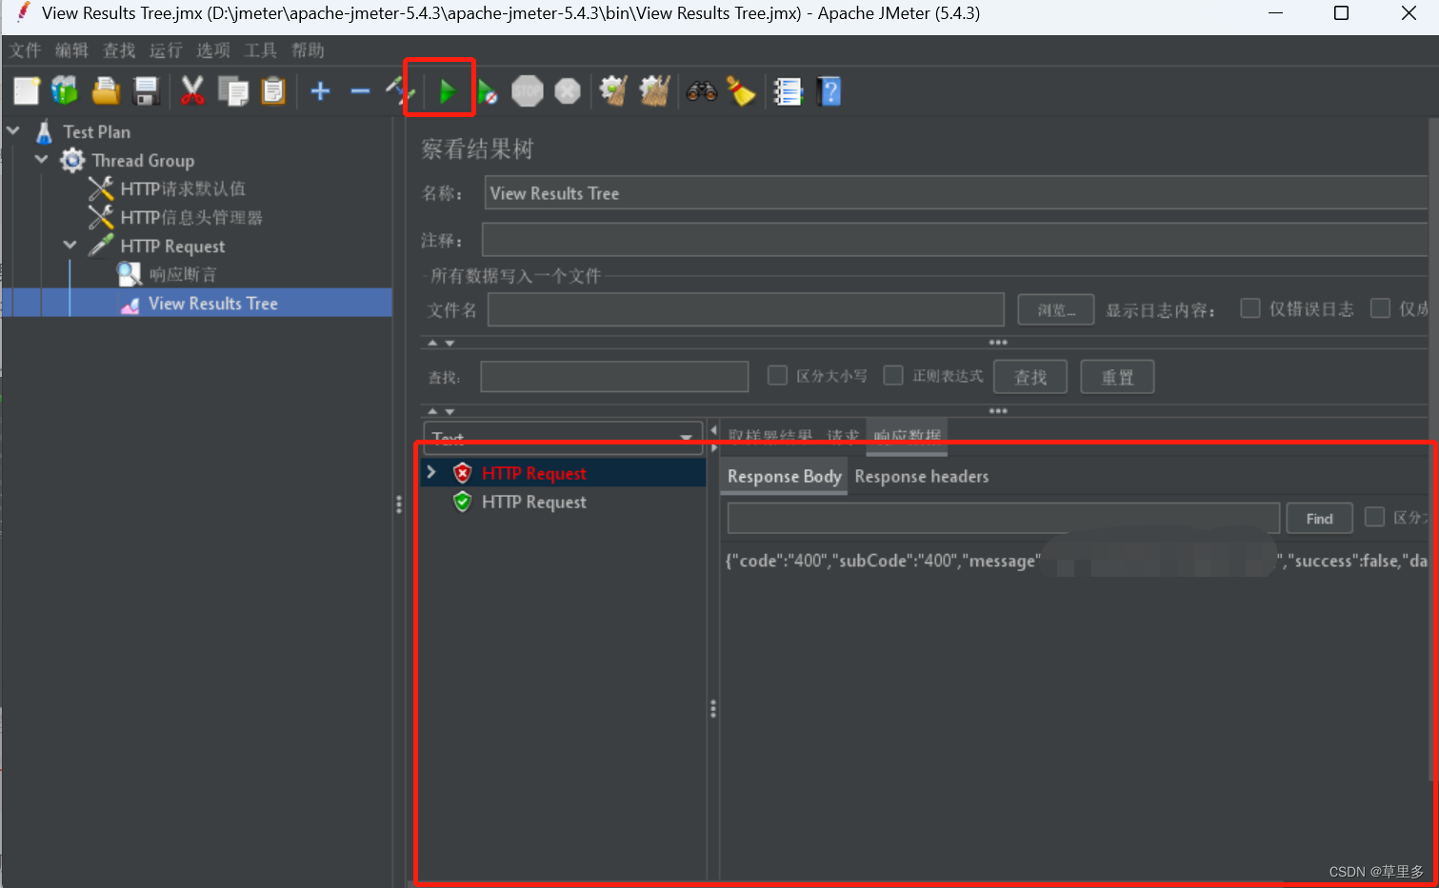This screenshot has height=888, width=1439.
Task: Switch to Response headers tab
Action: (922, 476)
